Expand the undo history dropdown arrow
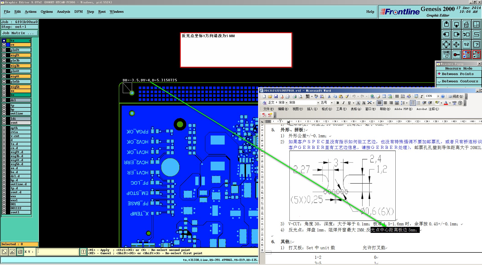Screen dimensions: 482x265 (x=358, y=96)
